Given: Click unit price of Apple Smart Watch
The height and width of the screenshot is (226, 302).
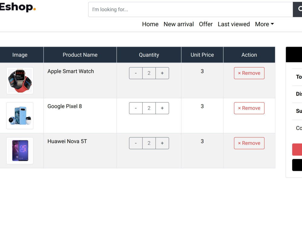Looking at the screenshot, I should (x=202, y=71).
